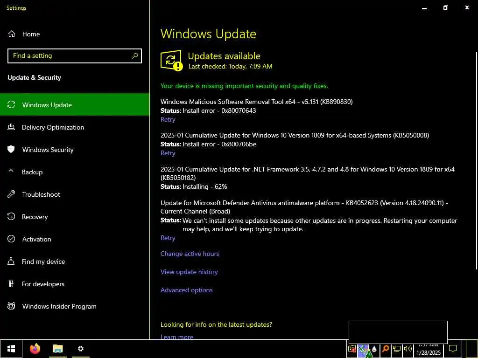Click the orange magnifier tray icon

point(385,349)
